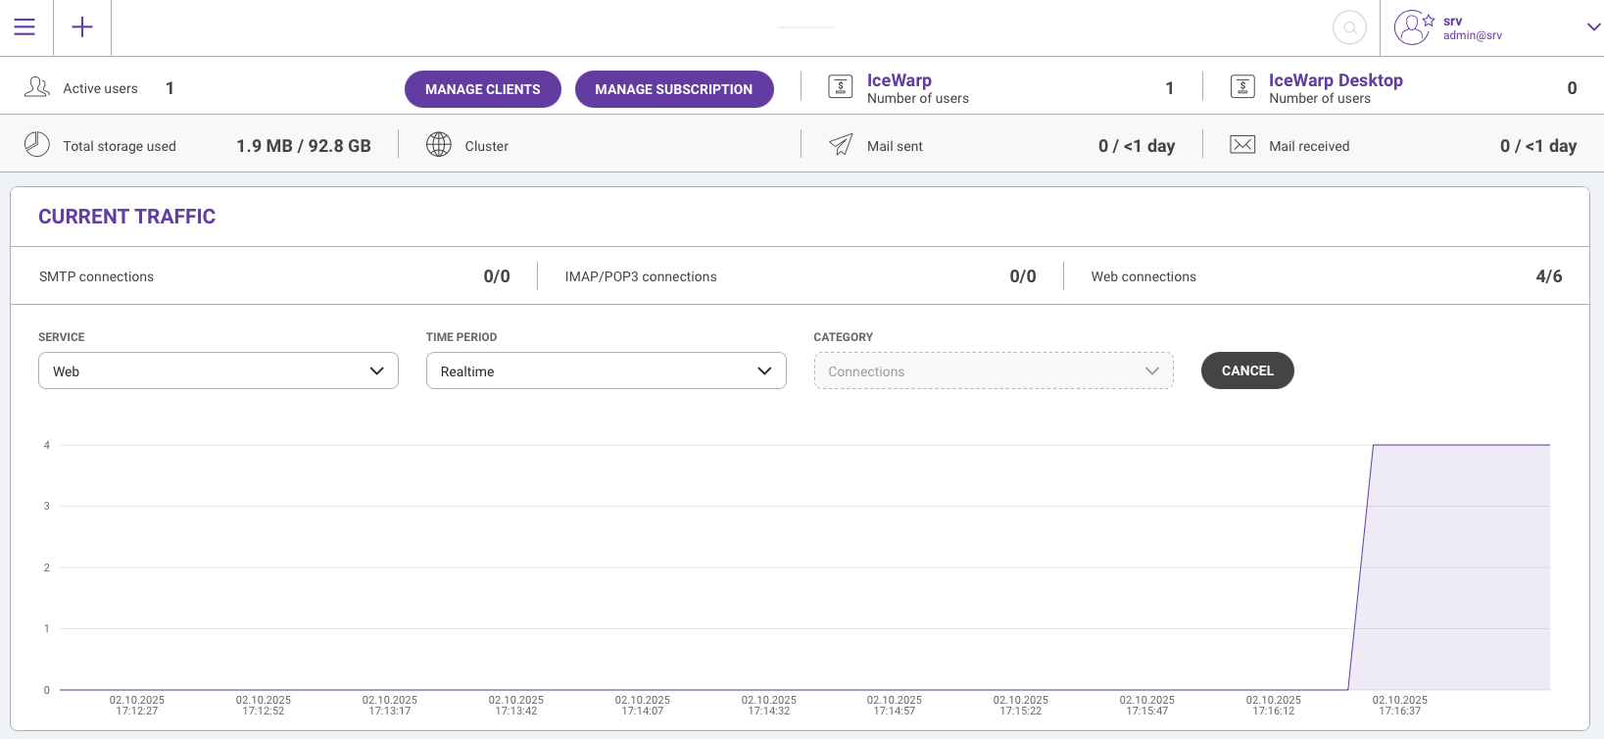Click the plus add-new icon
Viewport: 1604px width, 739px height.
coord(82,27)
